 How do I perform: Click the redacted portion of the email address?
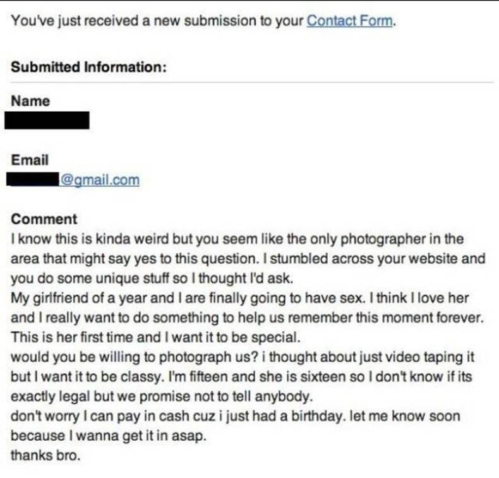point(32,179)
